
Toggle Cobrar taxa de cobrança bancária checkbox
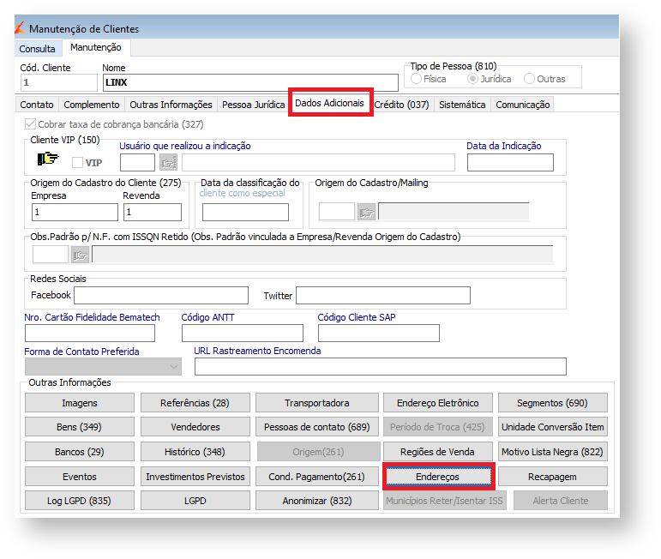click(x=31, y=124)
